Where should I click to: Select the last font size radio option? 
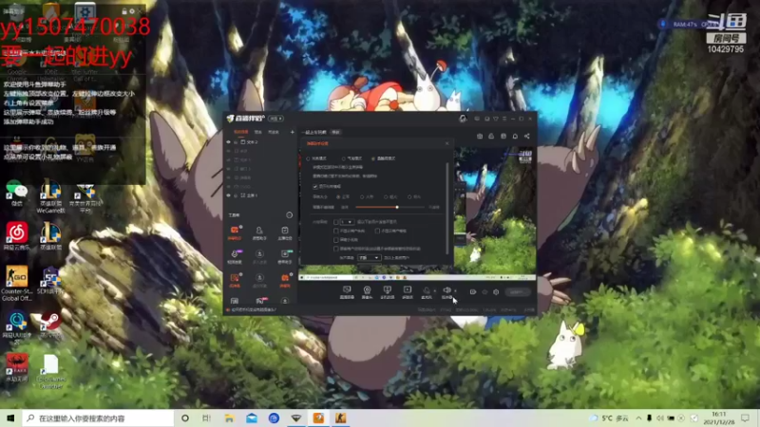pyautogui.click(x=409, y=197)
